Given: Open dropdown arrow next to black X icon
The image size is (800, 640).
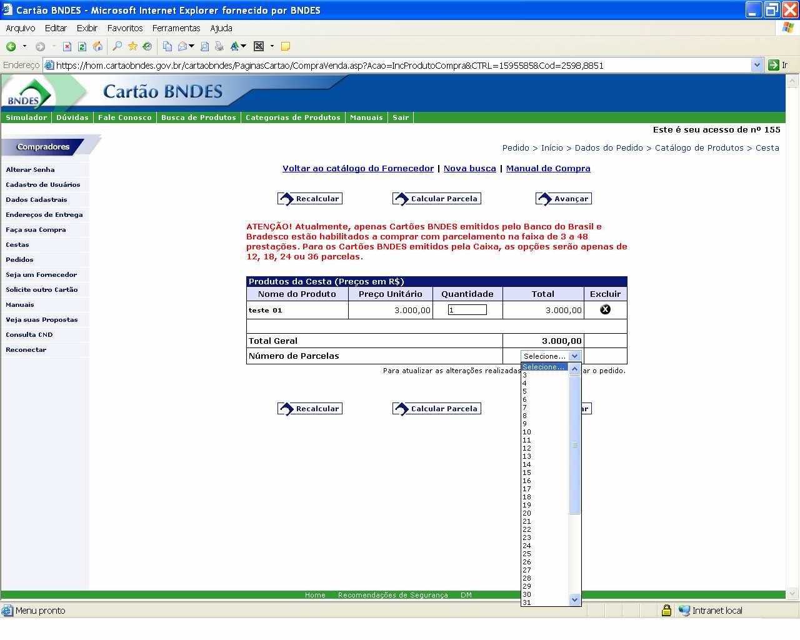Looking at the screenshot, I should click(272, 46).
